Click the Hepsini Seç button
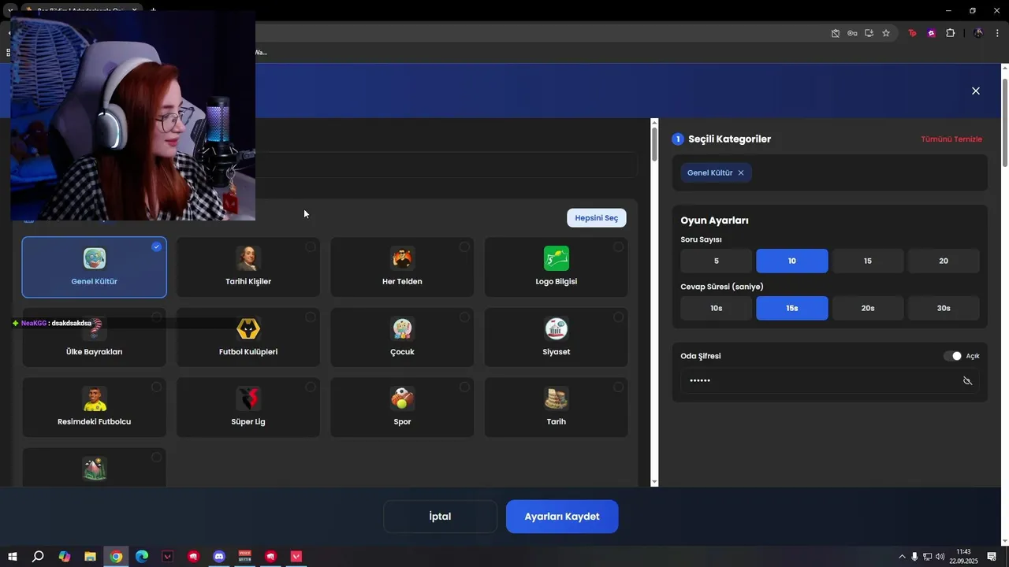This screenshot has width=1009, height=567. click(x=597, y=218)
